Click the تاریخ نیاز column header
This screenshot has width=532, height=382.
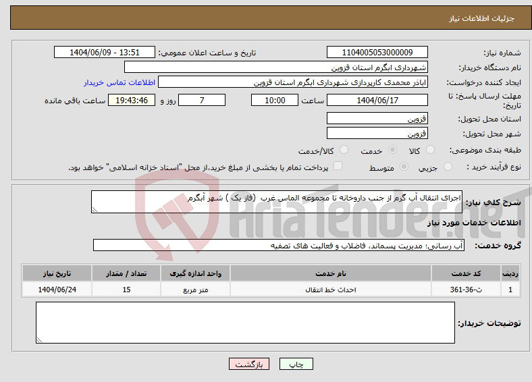coord(57,273)
